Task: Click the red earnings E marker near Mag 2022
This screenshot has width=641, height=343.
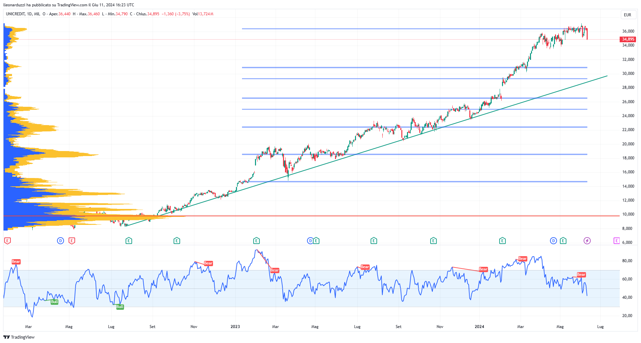Action: pyautogui.click(x=72, y=241)
